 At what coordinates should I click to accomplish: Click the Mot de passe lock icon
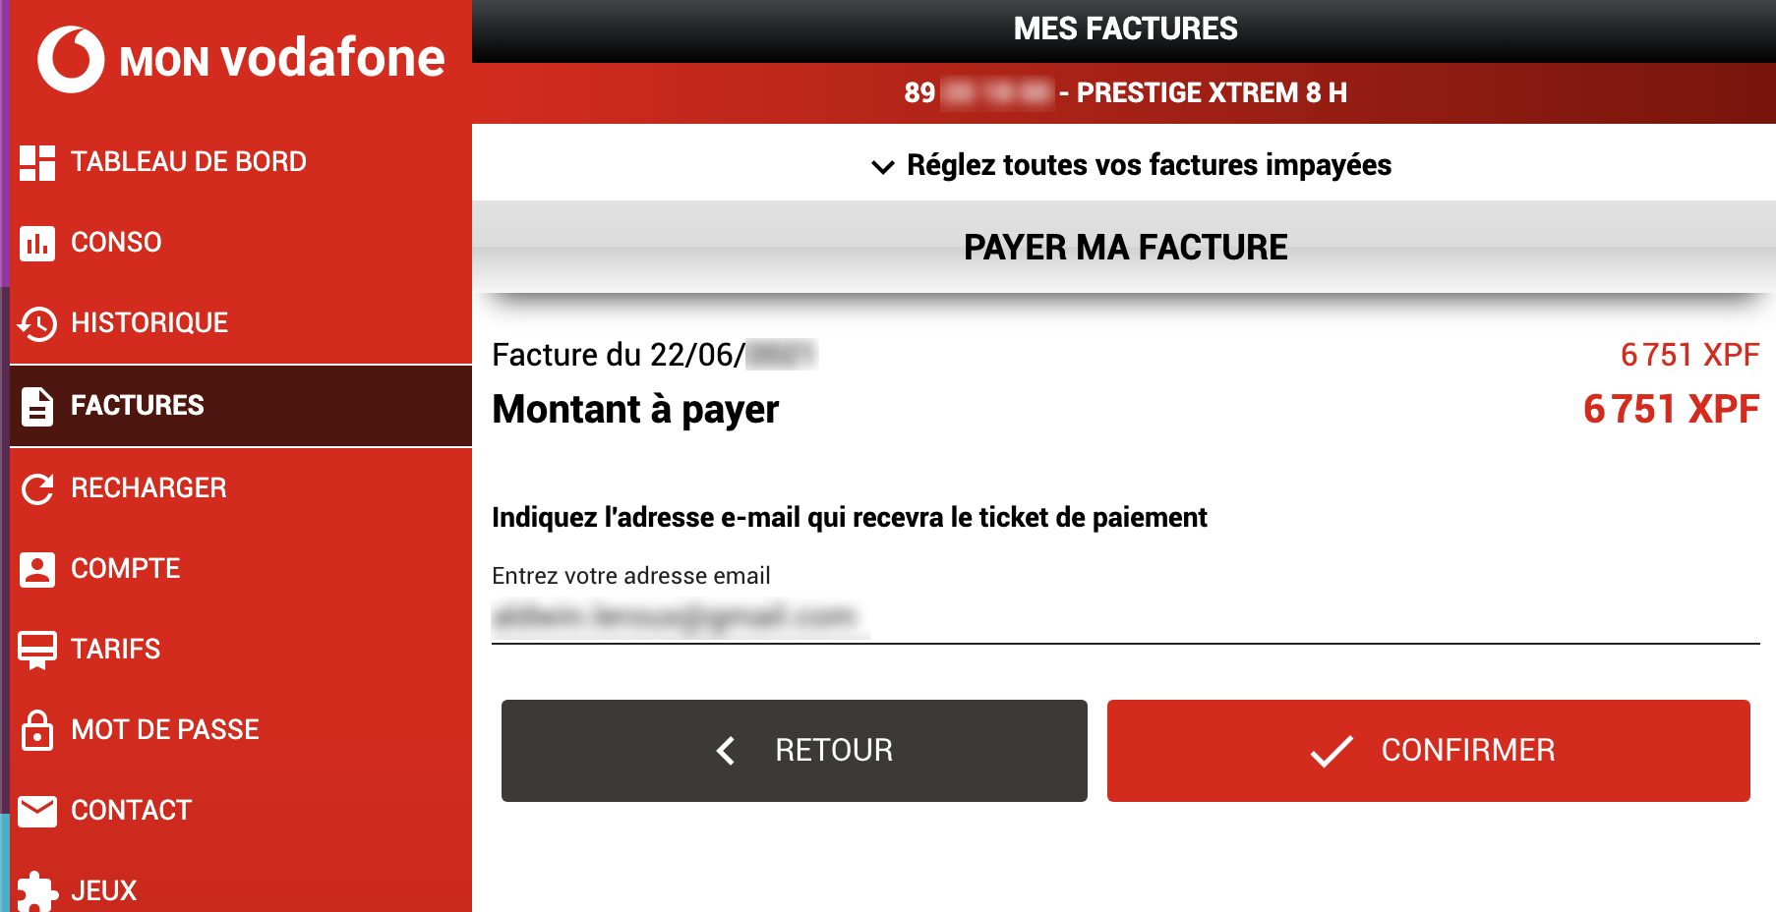37,729
